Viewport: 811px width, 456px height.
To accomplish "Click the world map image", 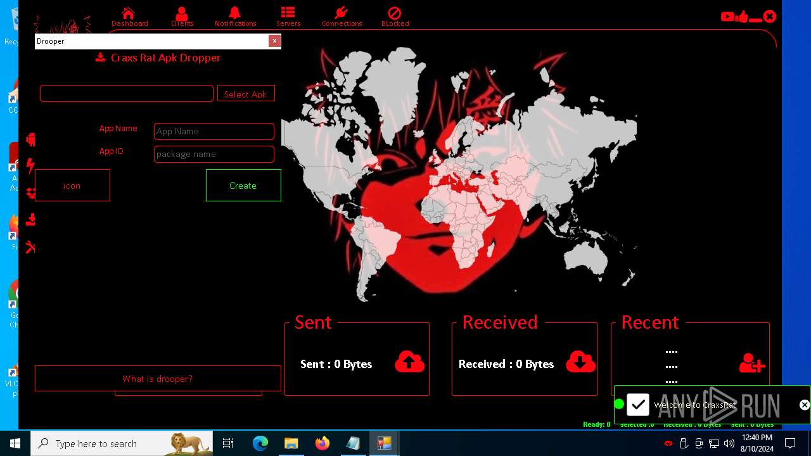I will pyautogui.click(x=459, y=174).
